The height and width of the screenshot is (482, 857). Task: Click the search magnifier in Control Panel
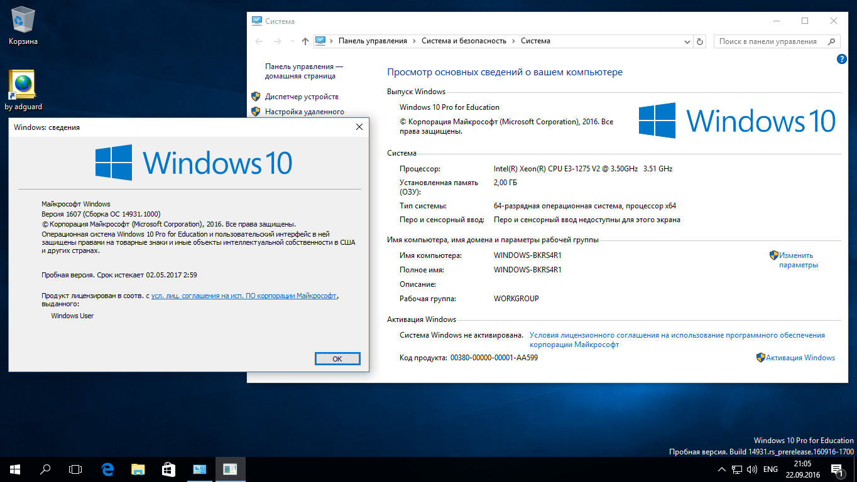(x=832, y=41)
